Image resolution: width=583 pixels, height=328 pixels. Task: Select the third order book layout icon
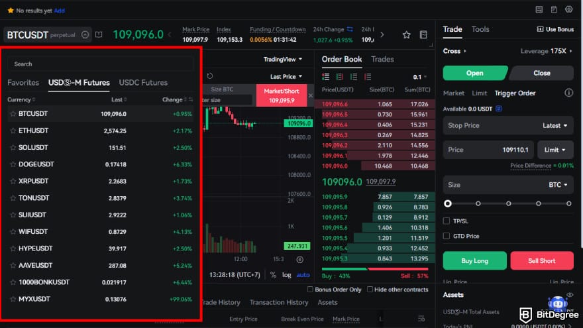354,77
